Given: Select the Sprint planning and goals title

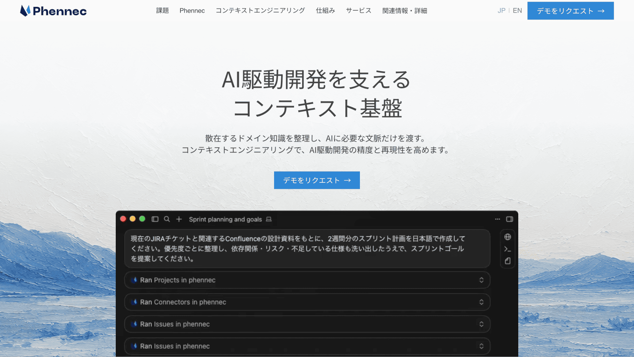Looking at the screenshot, I should point(225,219).
